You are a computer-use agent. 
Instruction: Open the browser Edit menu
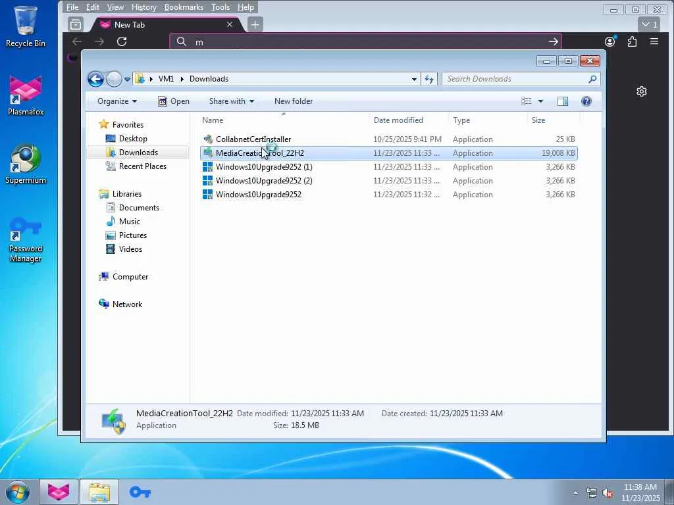tap(92, 7)
